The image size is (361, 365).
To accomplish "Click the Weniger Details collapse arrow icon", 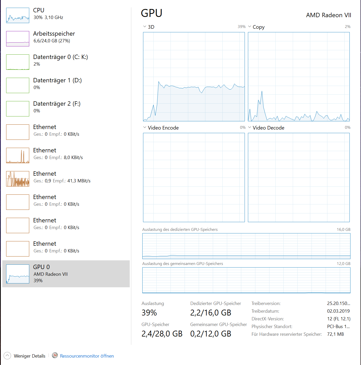I will click(x=7, y=356).
